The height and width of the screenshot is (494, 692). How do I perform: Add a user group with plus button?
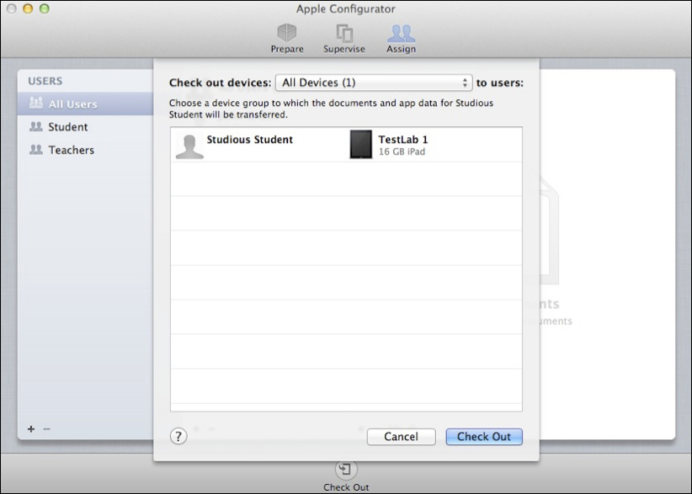click(31, 428)
